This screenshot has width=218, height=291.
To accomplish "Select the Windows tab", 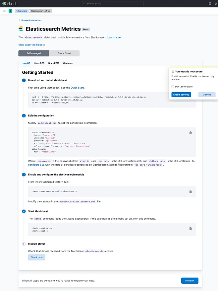I will tap(67, 63).
